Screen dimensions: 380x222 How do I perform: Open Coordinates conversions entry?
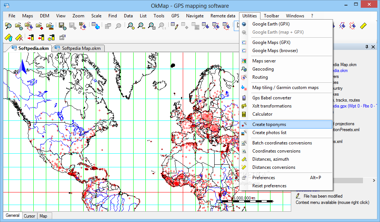[286, 151]
